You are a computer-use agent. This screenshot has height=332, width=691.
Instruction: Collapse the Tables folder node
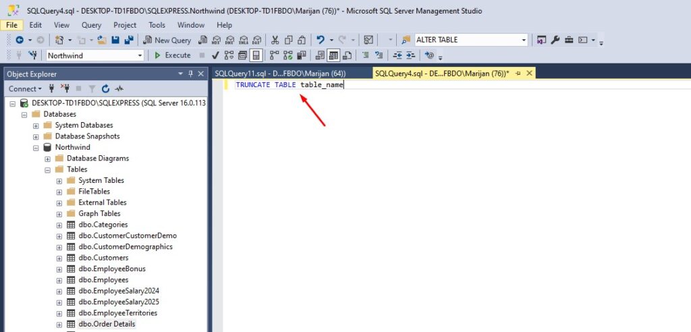[x=48, y=169]
